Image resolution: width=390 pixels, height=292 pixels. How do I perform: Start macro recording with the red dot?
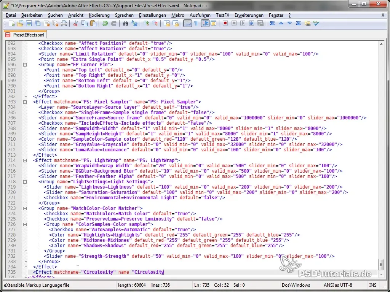(225, 24)
